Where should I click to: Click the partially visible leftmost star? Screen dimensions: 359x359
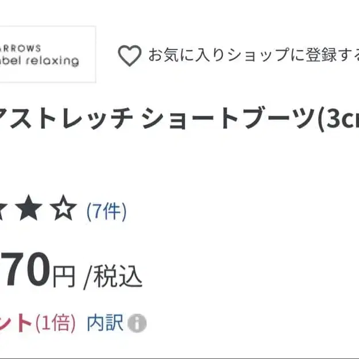click(3, 211)
